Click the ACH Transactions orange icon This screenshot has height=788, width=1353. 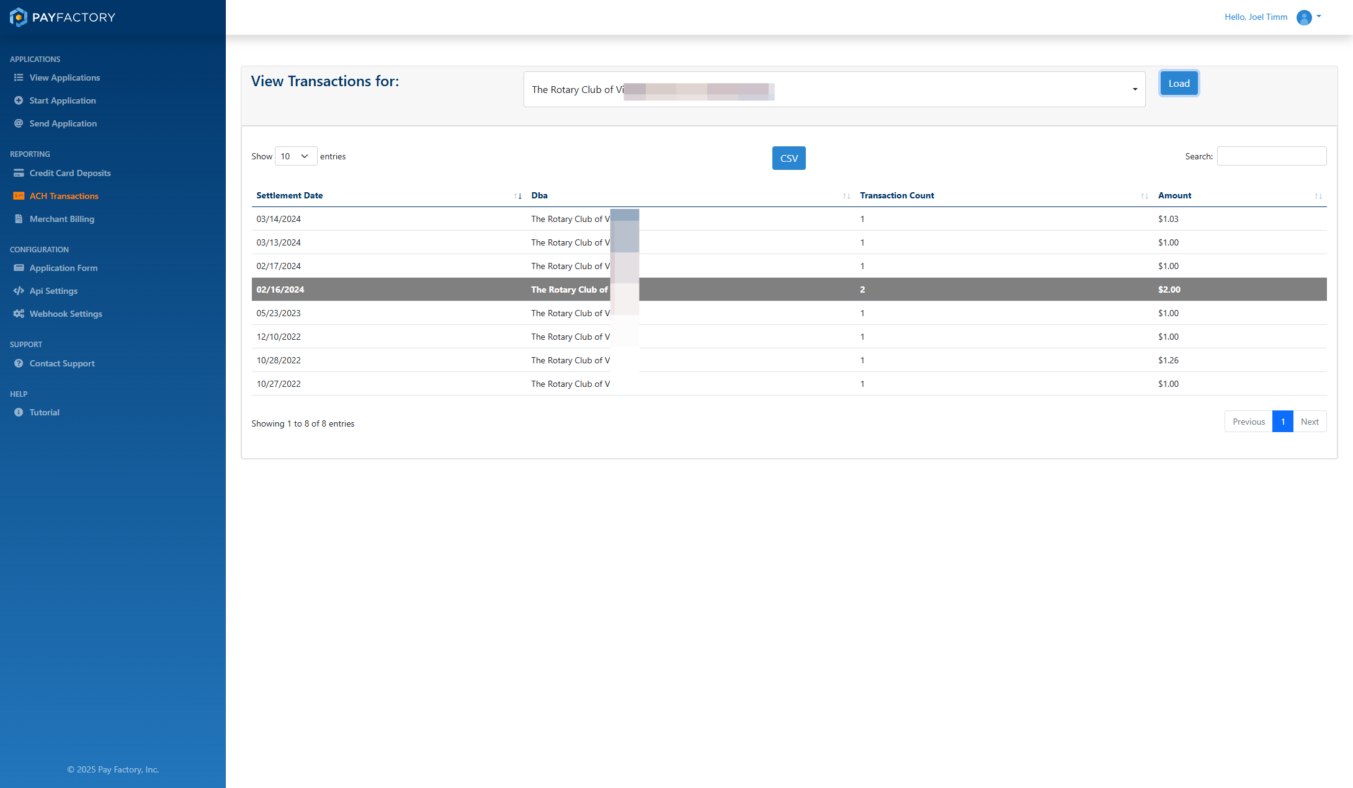click(x=19, y=196)
